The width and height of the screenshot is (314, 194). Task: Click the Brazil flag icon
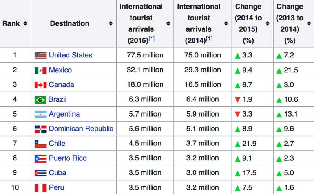click(x=40, y=100)
